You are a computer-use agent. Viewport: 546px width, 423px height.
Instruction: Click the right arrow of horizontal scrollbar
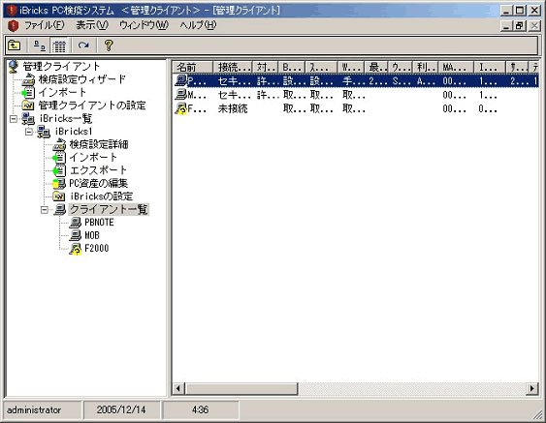coord(532,388)
